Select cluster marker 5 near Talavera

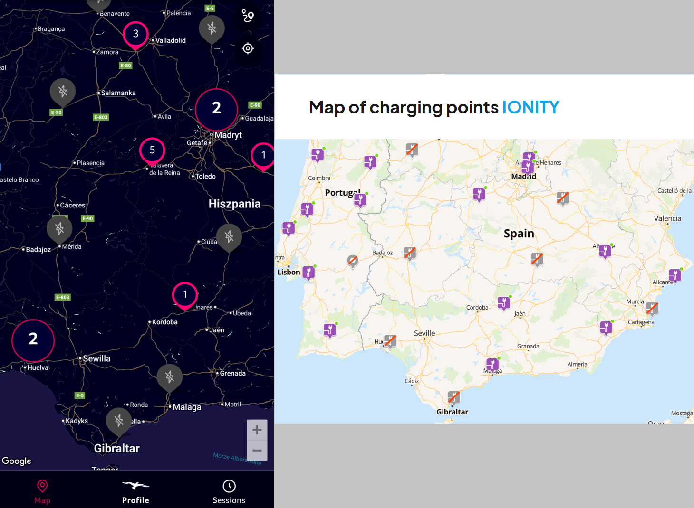pos(152,151)
